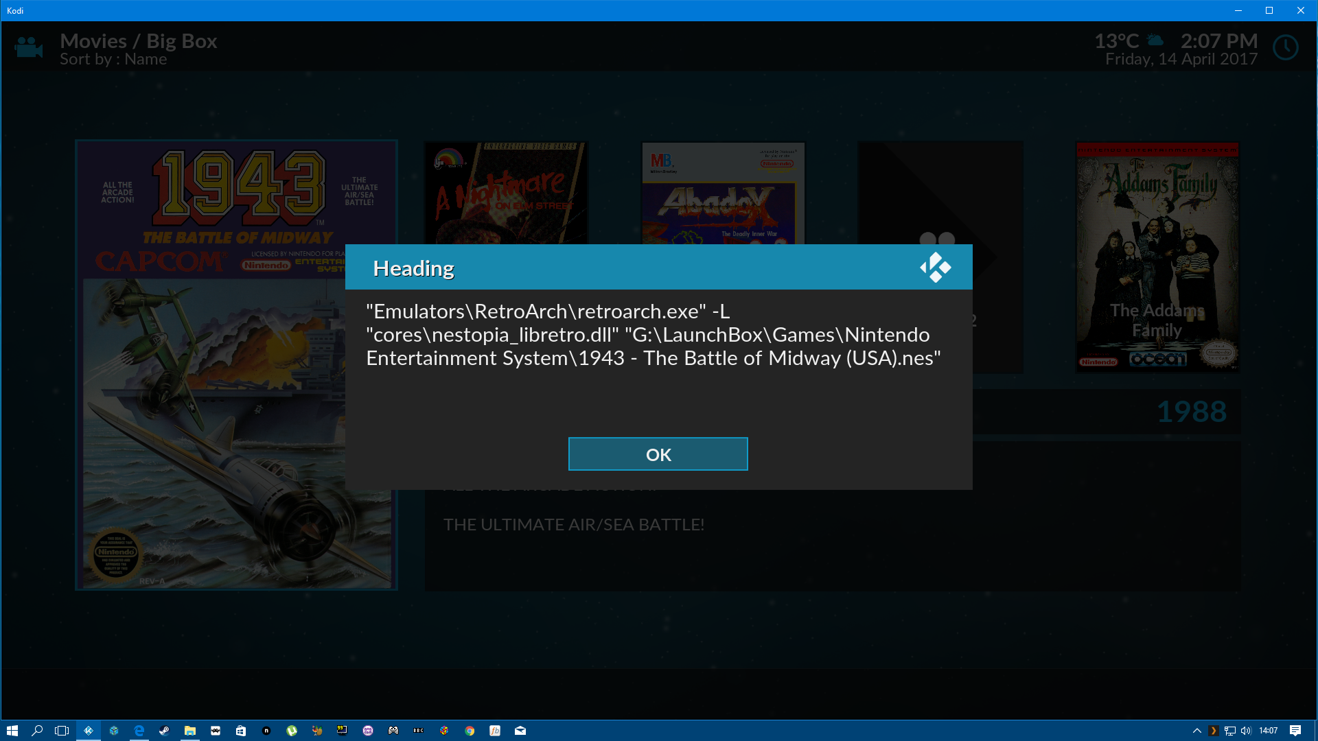
Task: Select The Addams Family cover
Action: click(1157, 257)
